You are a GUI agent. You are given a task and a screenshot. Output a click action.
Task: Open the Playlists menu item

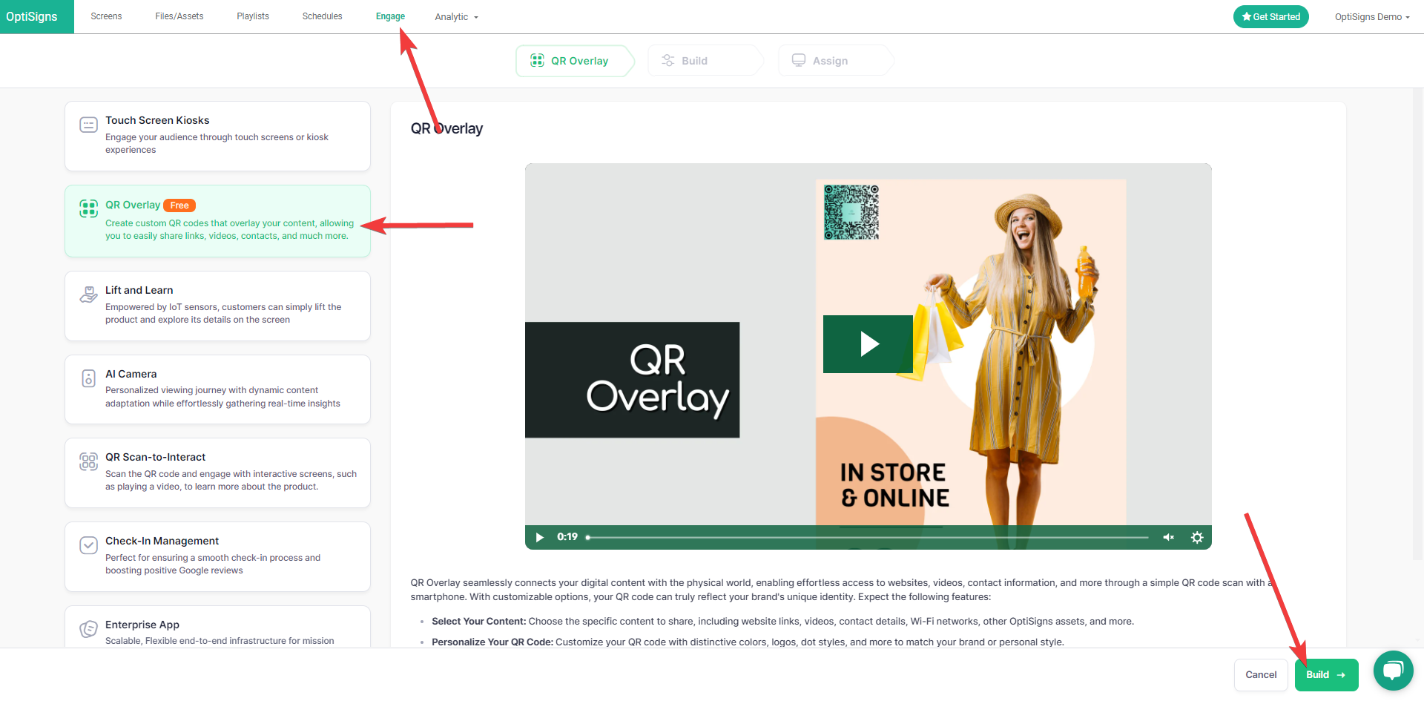click(x=253, y=16)
